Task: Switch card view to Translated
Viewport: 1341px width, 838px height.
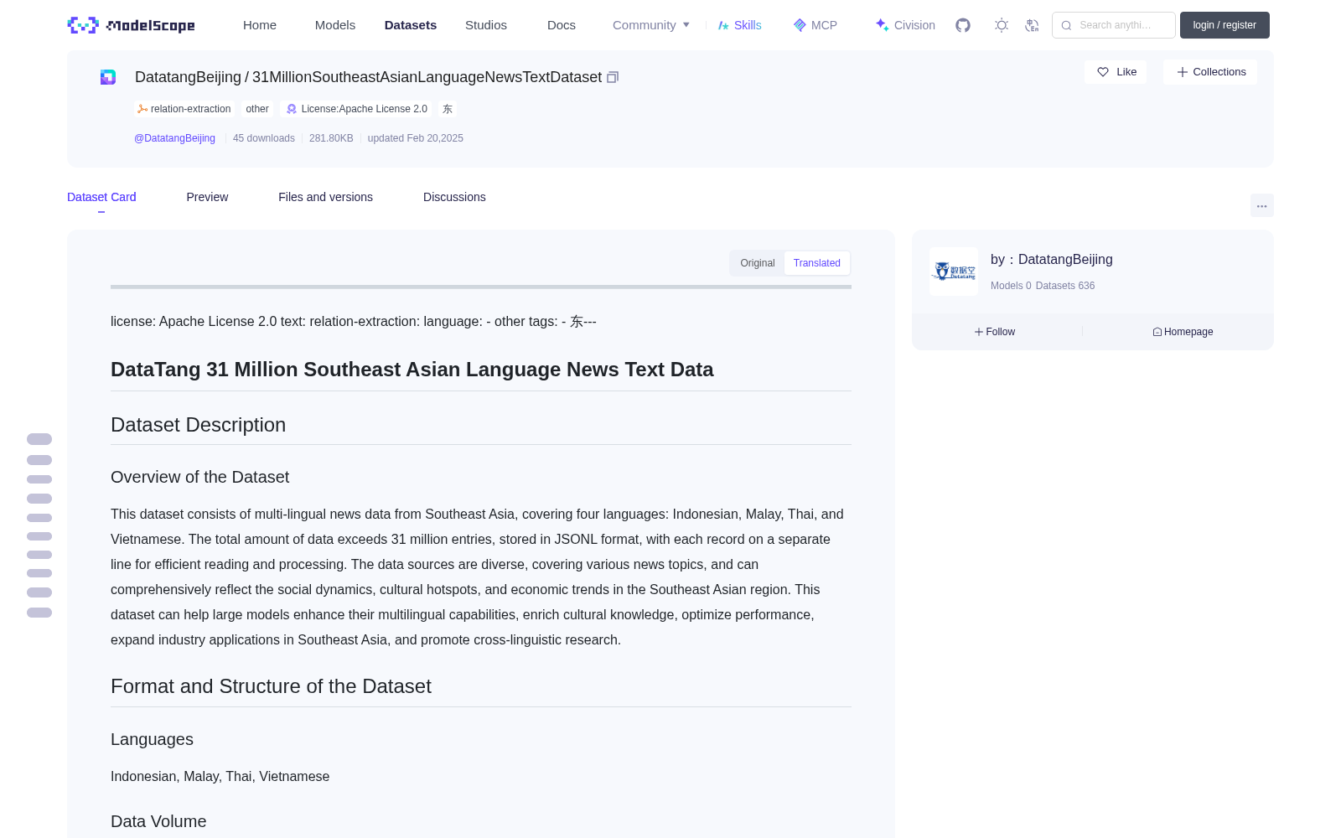Action: coord(817,263)
